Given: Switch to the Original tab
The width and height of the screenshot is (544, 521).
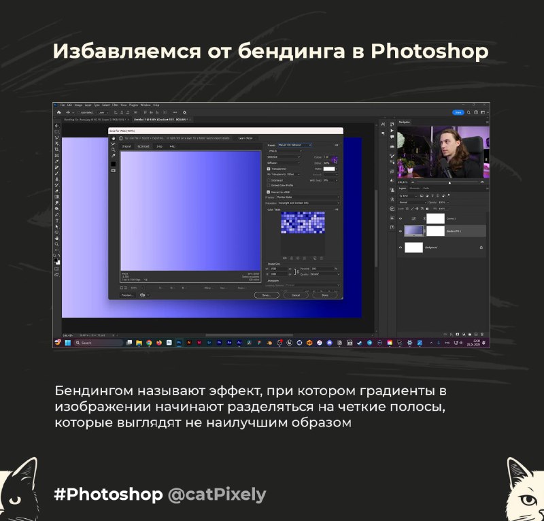Looking at the screenshot, I should pos(126,146).
